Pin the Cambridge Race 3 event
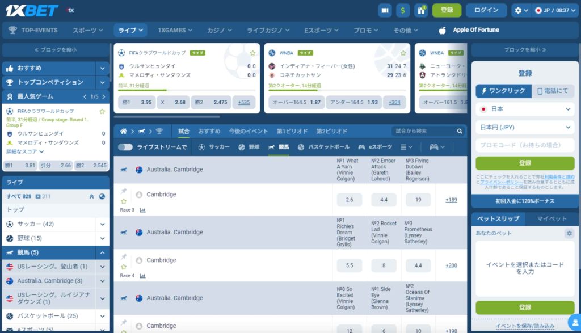 pyautogui.click(x=124, y=191)
